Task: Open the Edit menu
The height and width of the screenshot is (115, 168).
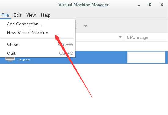Action: pyautogui.click(x=17, y=15)
